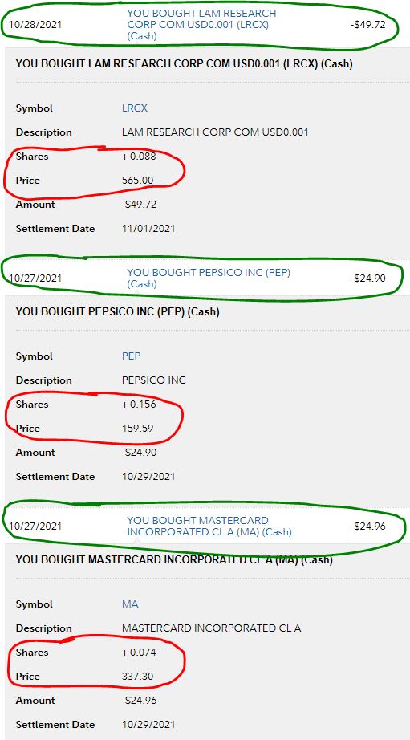Screen dimensions: 410x740
Task: Click the LRCX shares value + 0.088
Action: tap(139, 157)
